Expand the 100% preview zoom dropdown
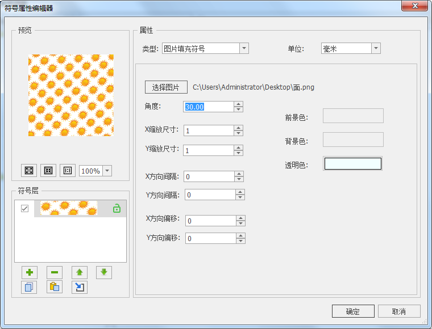The height and width of the screenshot is (329, 432). (107, 171)
